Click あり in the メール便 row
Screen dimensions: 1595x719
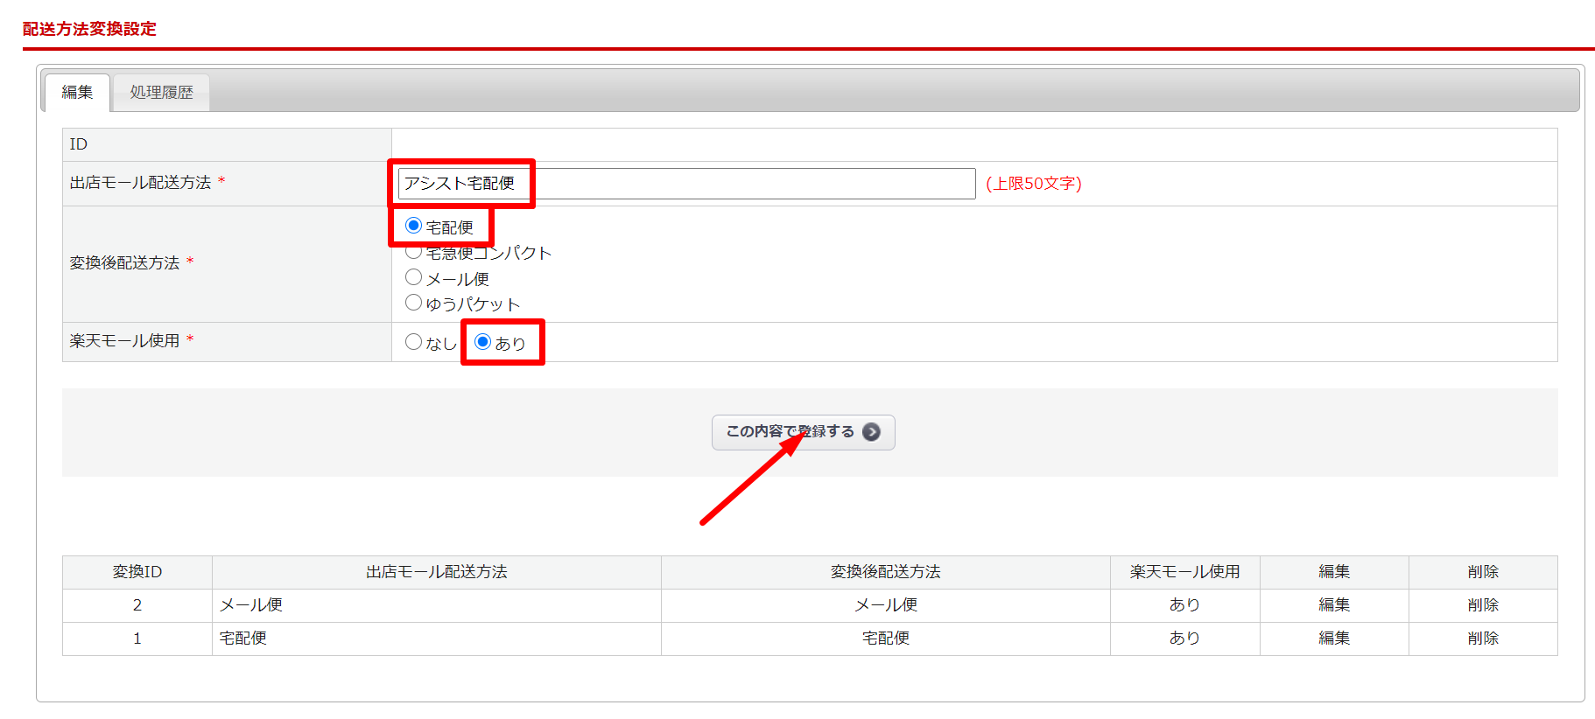(1185, 605)
